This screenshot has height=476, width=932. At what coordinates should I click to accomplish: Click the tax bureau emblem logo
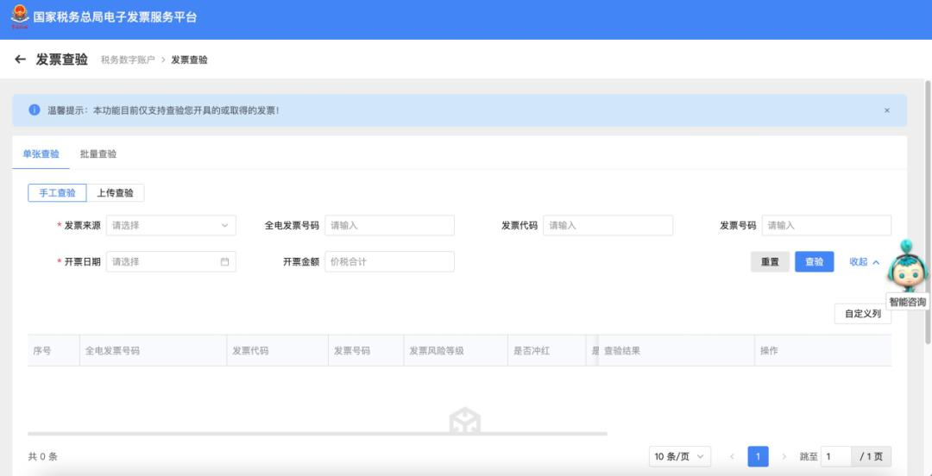coord(19,16)
